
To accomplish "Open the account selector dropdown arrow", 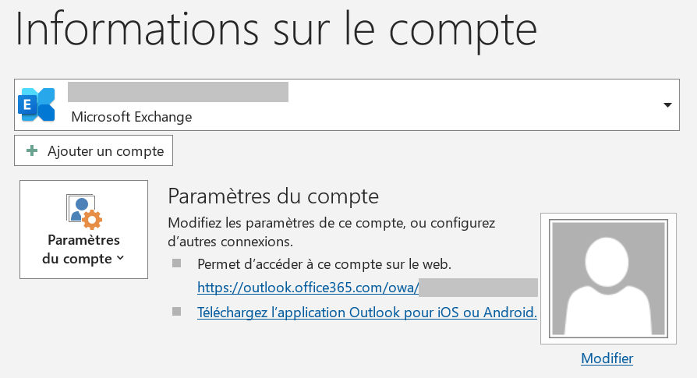I will (667, 105).
